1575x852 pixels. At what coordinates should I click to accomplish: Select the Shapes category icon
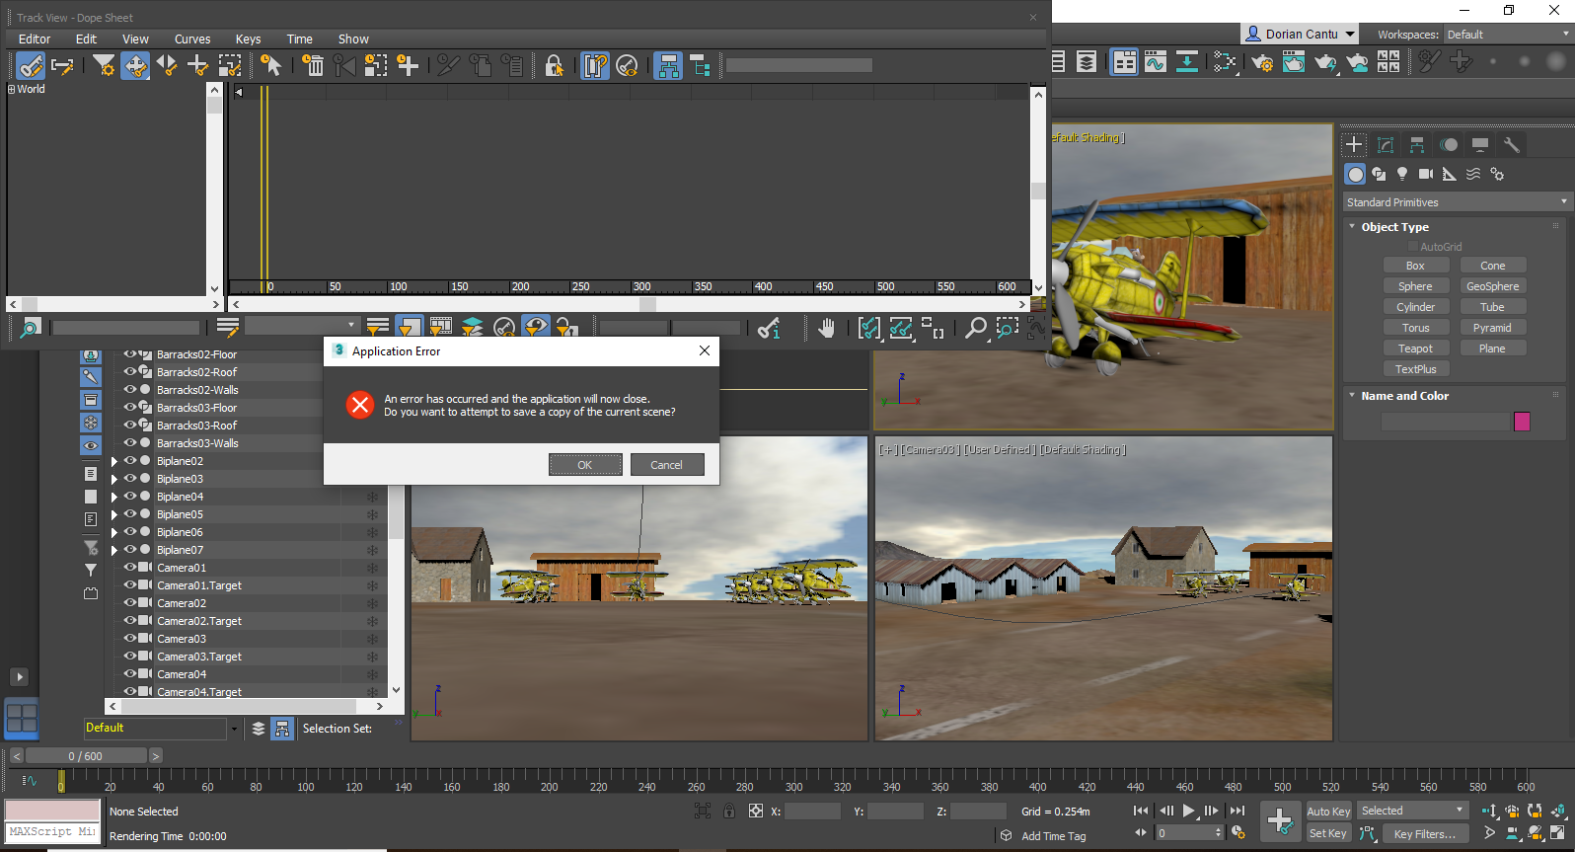pyautogui.click(x=1379, y=174)
